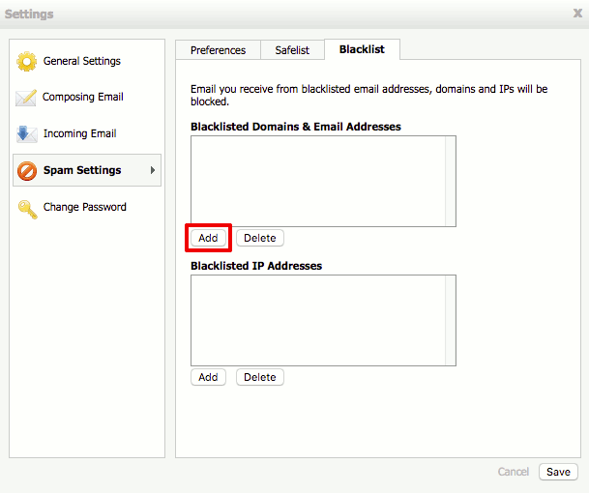This screenshot has width=589, height=493.
Task: Cancel the settings dialog
Action: tap(514, 472)
